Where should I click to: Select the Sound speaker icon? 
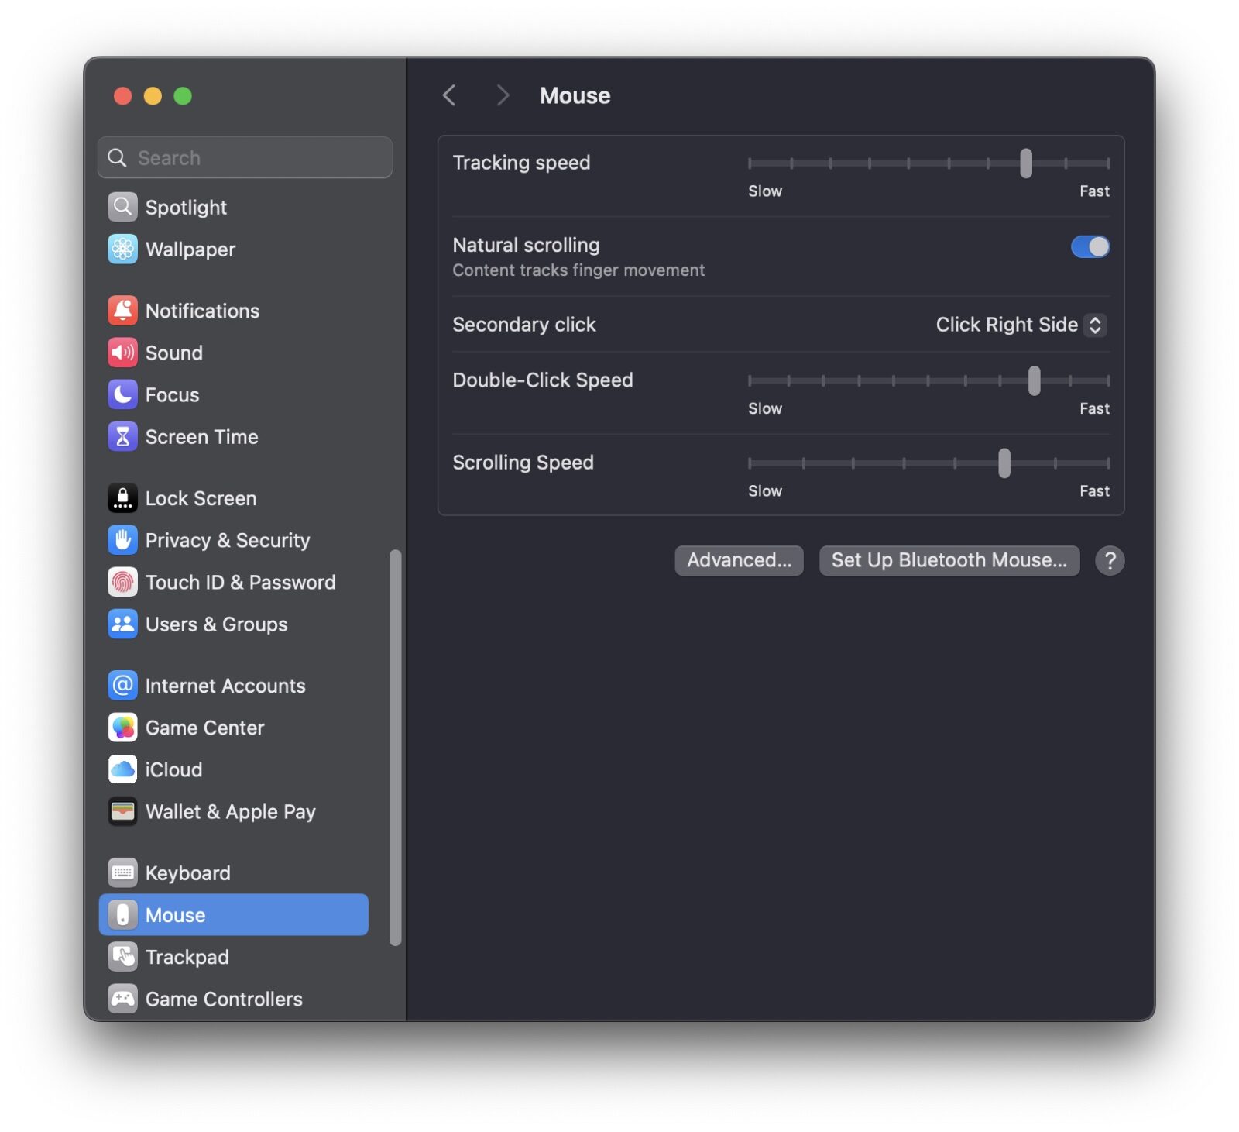click(x=122, y=353)
